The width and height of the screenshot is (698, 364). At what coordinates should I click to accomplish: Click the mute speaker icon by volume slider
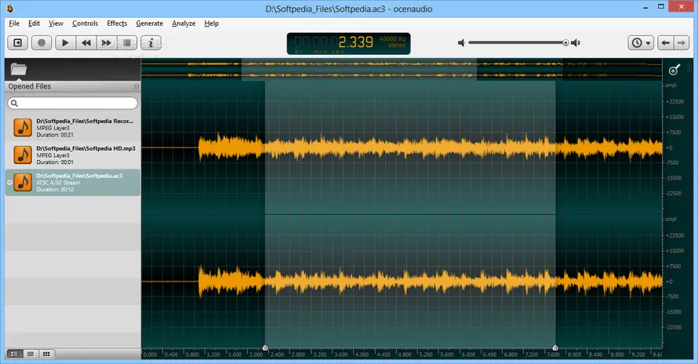462,43
